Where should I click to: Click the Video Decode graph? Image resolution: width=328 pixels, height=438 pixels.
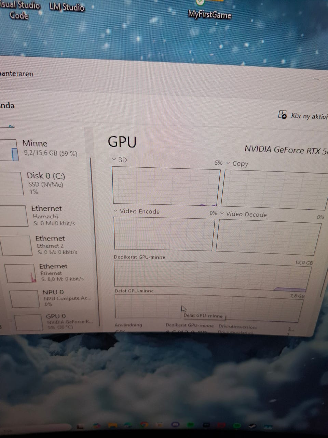tap(268, 237)
